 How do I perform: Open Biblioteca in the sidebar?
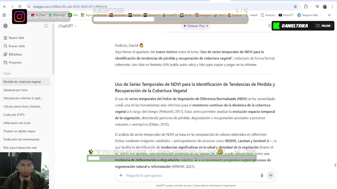[26, 54]
